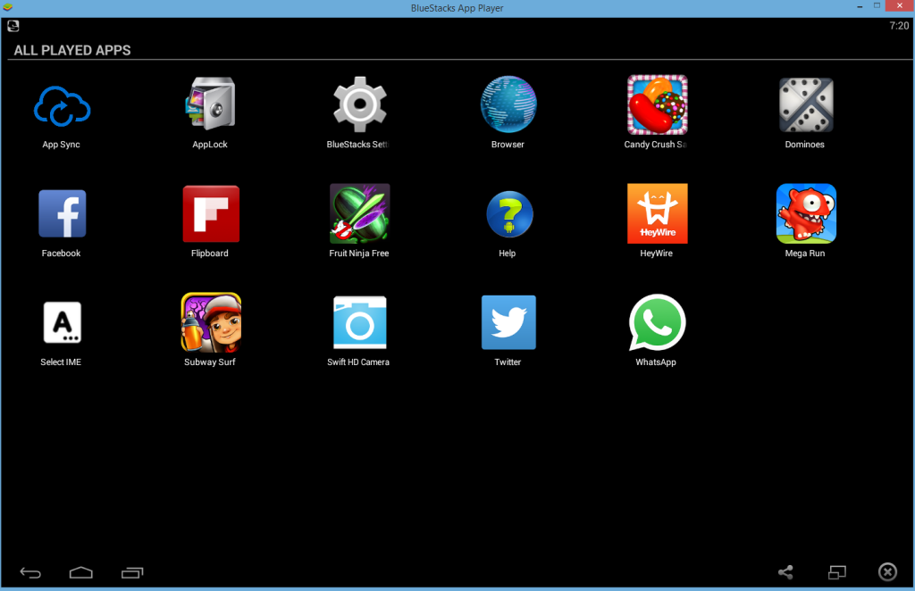The width and height of the screenshot is (915, 591).
Task: Start Candy Crush Saga game
Action: (657, 104)
